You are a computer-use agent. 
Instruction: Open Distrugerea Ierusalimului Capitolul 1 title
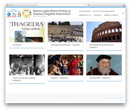(65, 46)
